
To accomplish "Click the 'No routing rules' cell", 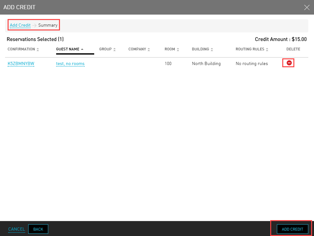I will [252, 63].
